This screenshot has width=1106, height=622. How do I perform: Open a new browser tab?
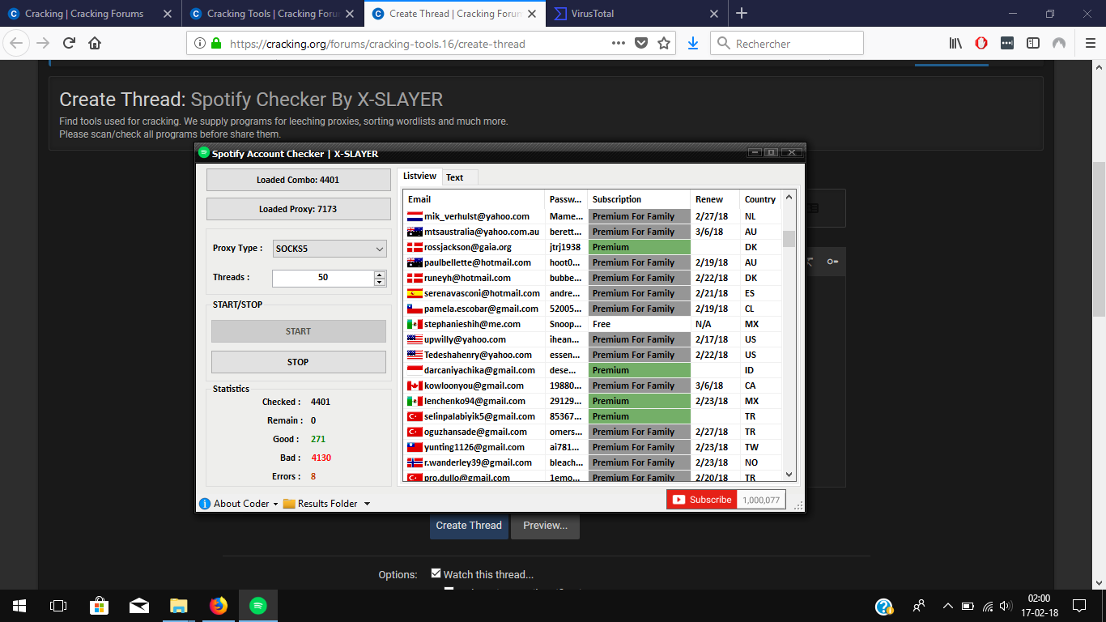742,13
